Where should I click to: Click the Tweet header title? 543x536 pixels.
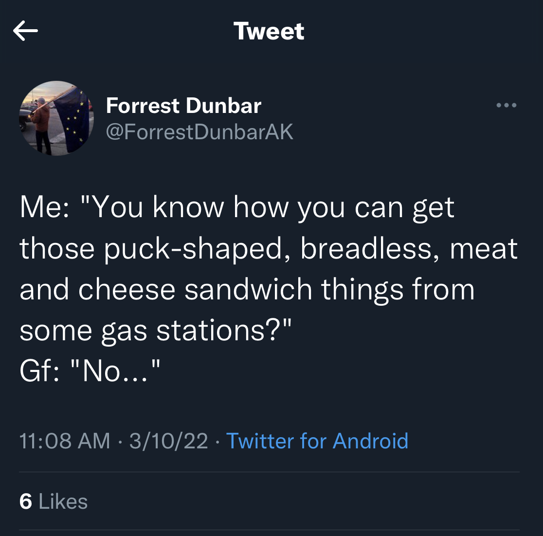(x=269, y=31)
